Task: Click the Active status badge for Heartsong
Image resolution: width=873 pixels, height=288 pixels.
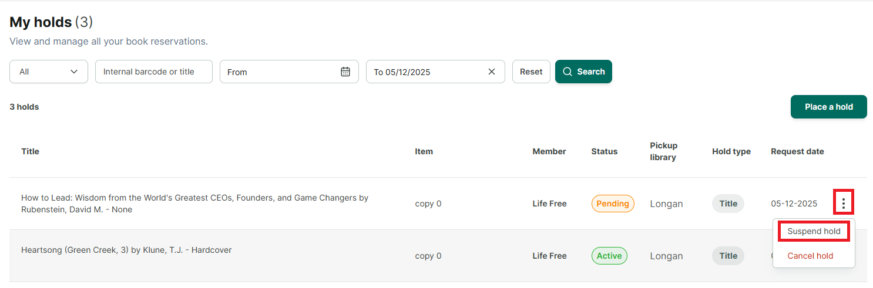Action: (x=609, y=256)
